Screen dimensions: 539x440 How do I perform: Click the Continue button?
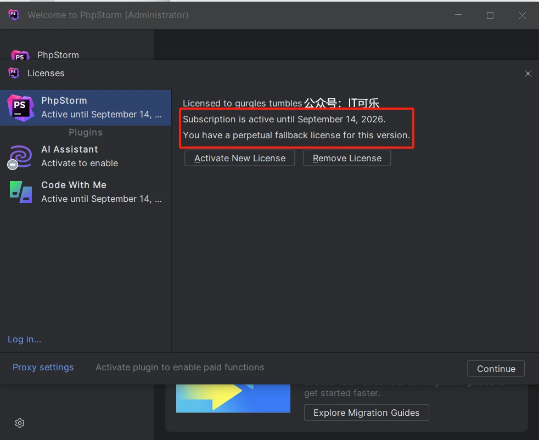click(x=496, y=369)
